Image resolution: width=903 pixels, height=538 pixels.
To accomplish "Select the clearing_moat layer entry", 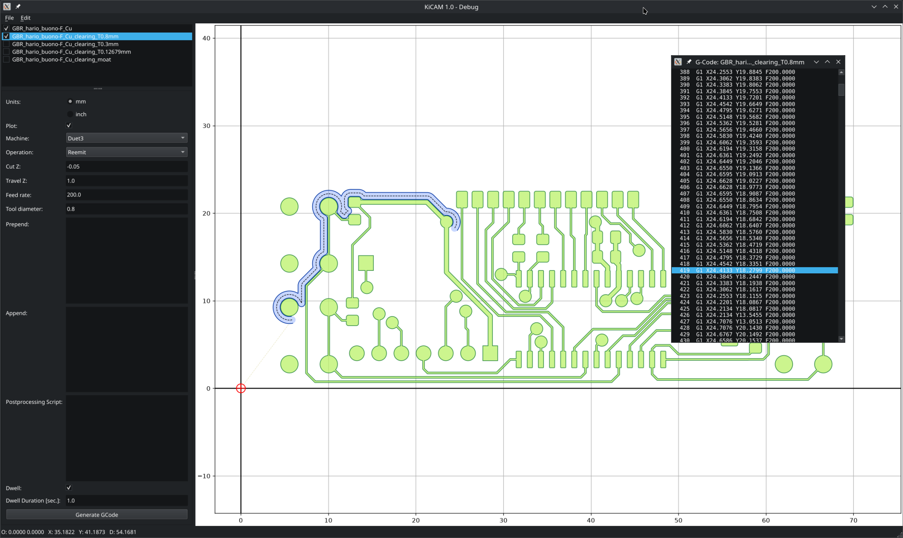I will [x=61, y=59].
